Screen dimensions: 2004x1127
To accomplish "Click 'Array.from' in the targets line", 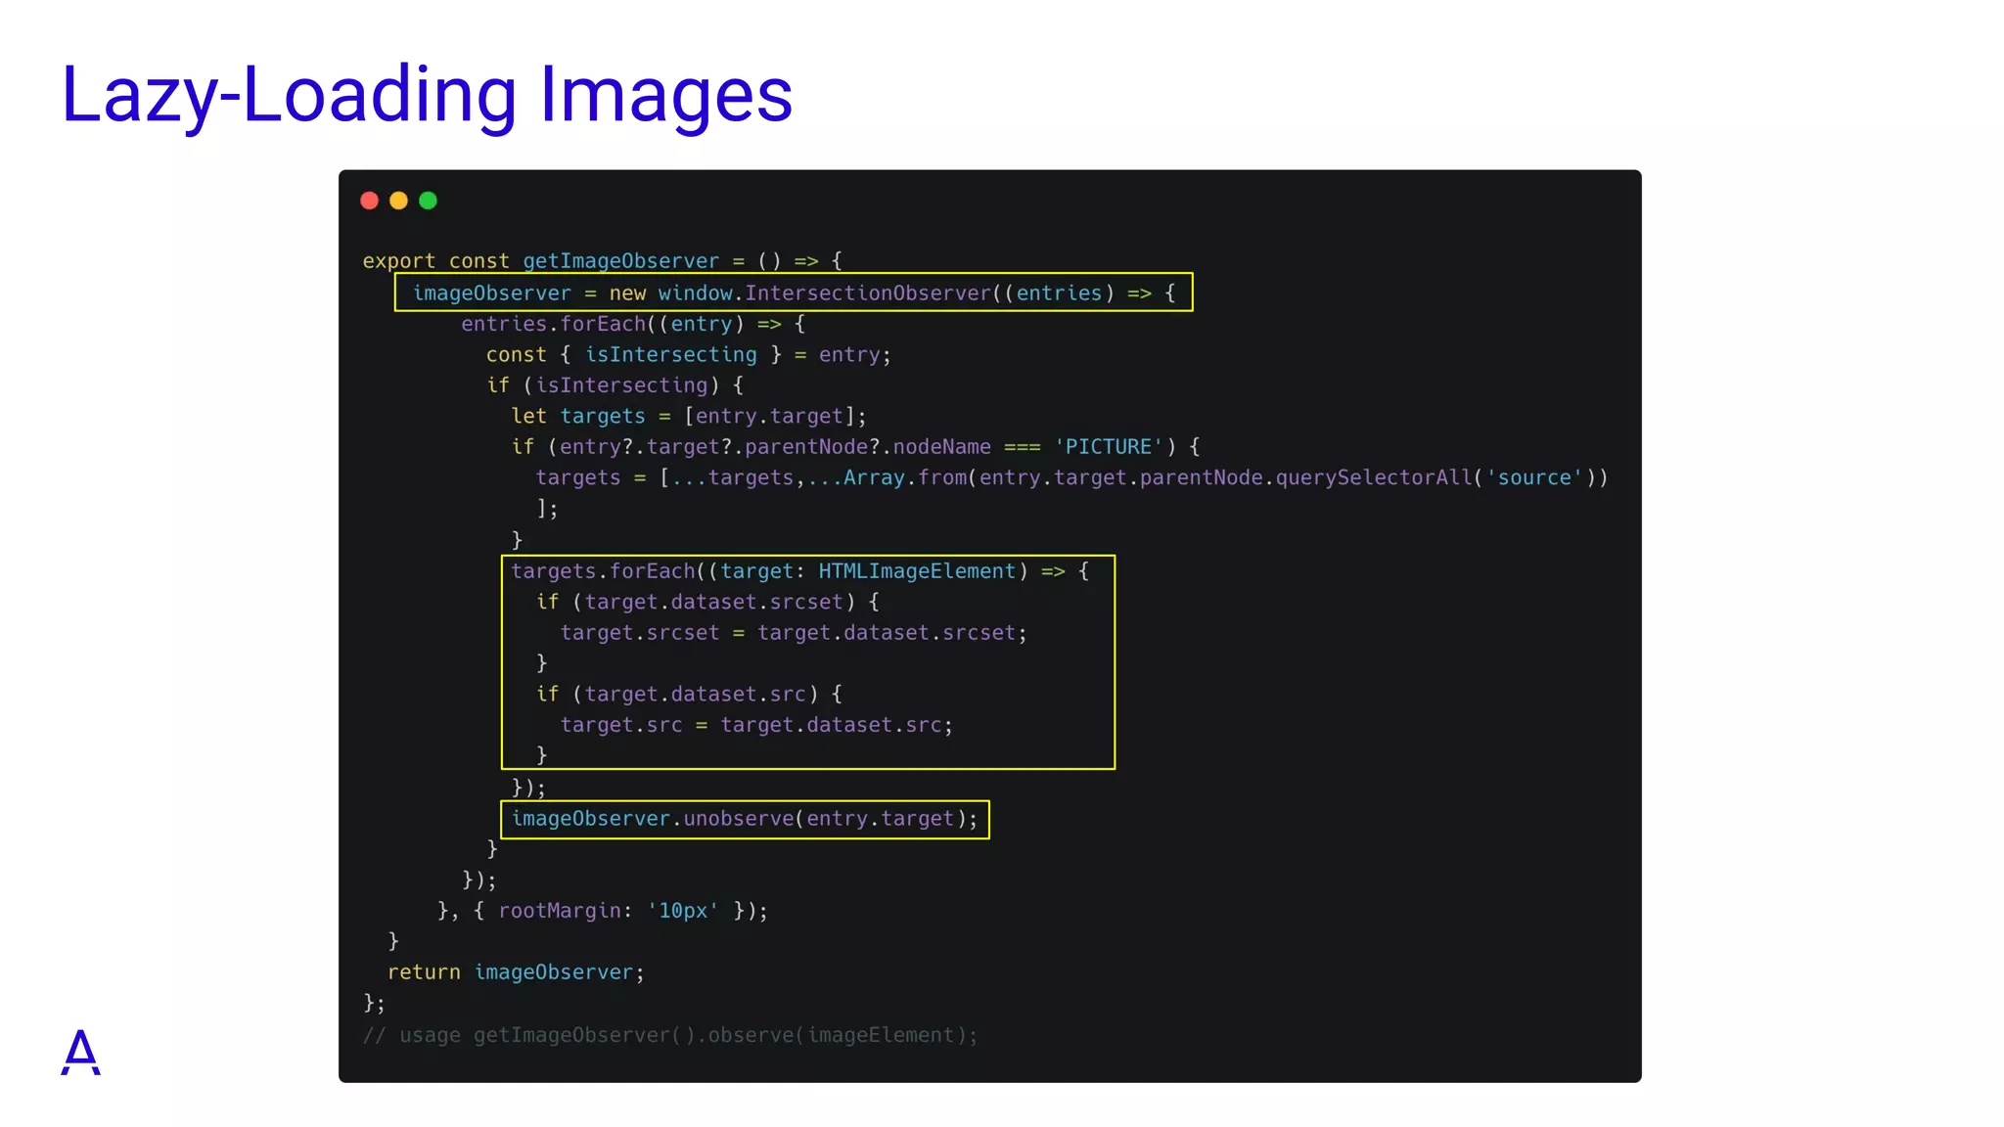I will (x=905, y=478).
